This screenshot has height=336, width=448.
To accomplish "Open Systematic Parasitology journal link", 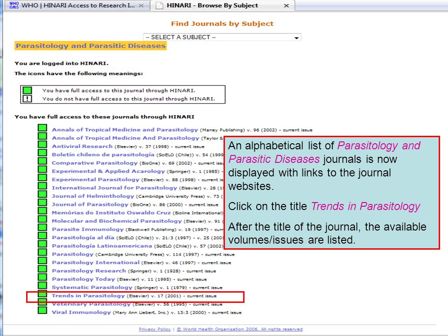I will [x=92, y=287].
